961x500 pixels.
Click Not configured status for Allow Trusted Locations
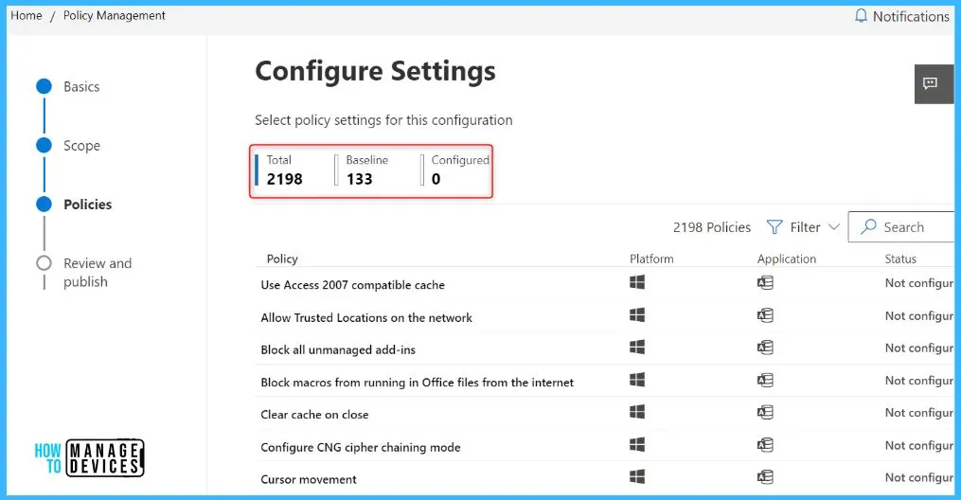[919, 315]
